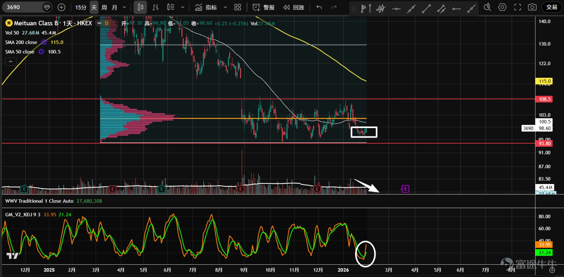Click the SMA 200 purple refresh icon
Image resolution: width=564 pixels, height=277 pixels.
coord(44,42)
